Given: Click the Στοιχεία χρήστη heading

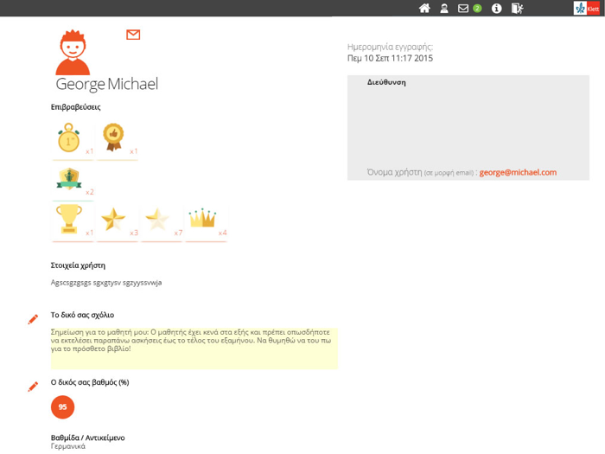Looking at the screenshot, I should (78, 265).
